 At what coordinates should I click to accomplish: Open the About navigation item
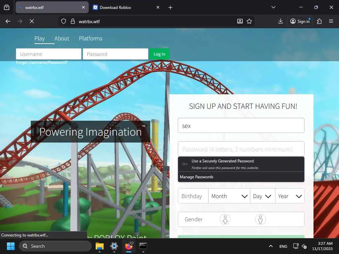coord(62,38)
